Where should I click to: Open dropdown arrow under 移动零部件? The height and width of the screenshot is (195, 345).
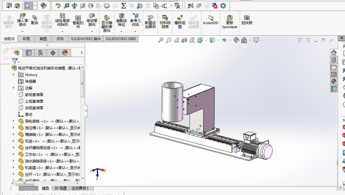[x=92, y=32]
